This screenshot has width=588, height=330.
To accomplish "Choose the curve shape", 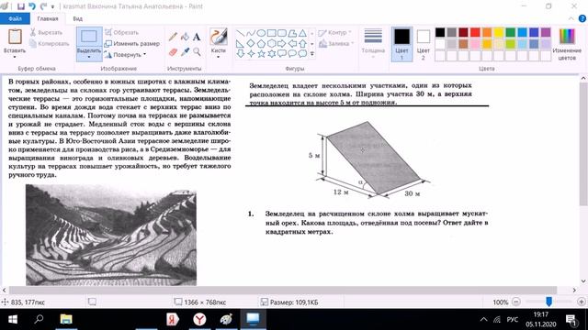I will pos(251,33).
